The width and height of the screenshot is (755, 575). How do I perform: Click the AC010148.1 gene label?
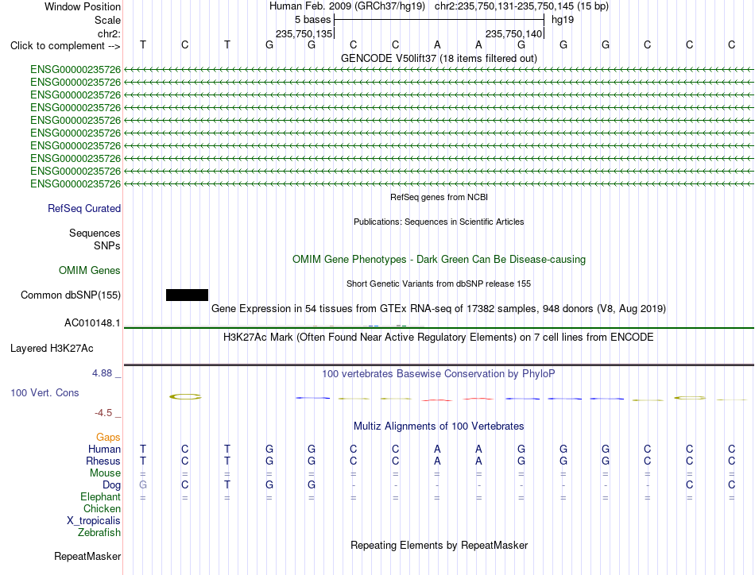92,323
